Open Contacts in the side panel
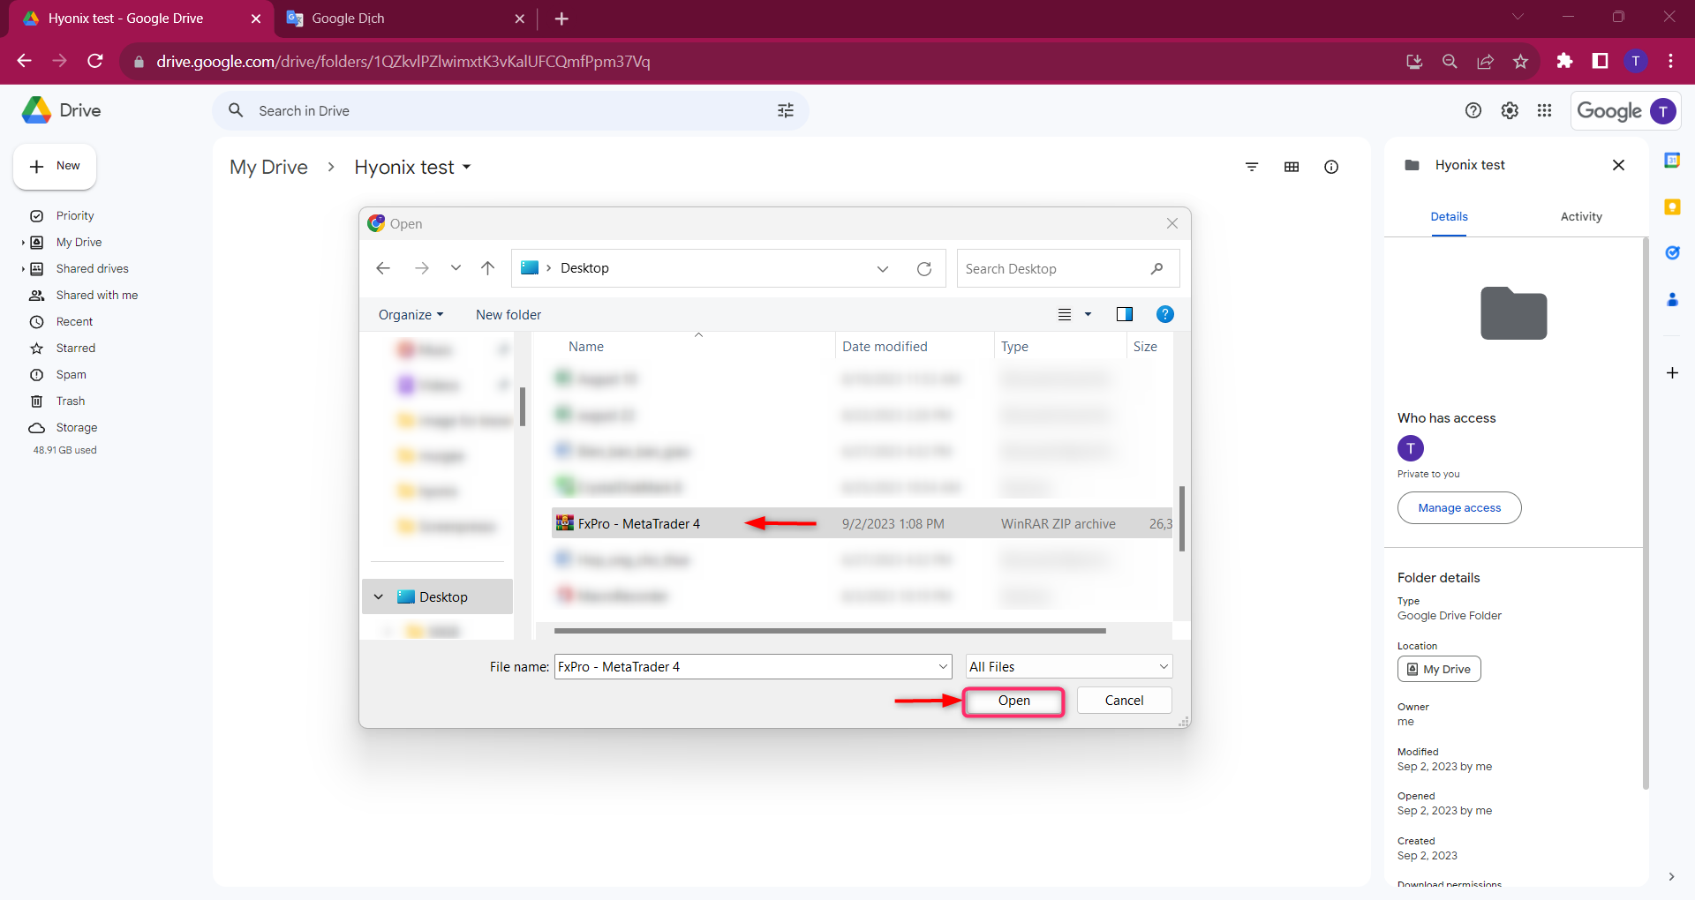The height and width of the screenshot is (900, 1695). click(1674, 300)
